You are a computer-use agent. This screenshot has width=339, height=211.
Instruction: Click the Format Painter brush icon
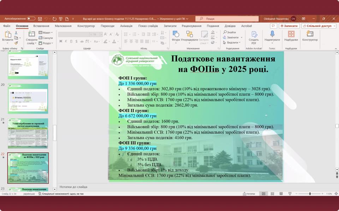coord(16,43)
